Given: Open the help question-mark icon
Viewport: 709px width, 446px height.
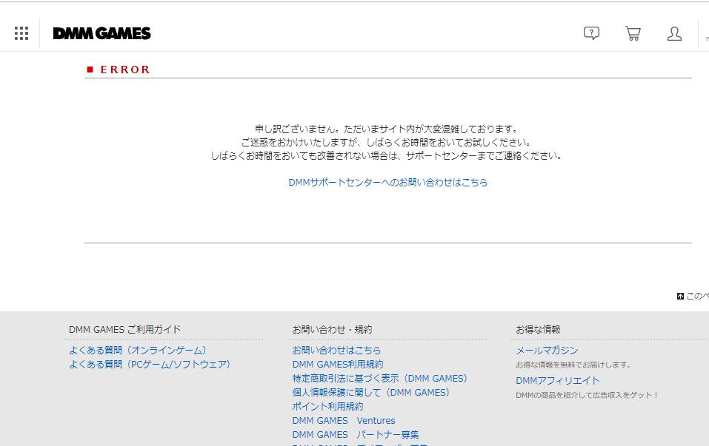Looking at the screenshot, I should tap(591, 33).
